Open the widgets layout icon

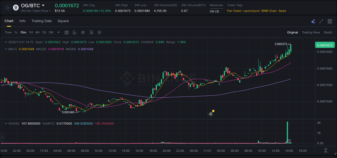click(330, 21)
